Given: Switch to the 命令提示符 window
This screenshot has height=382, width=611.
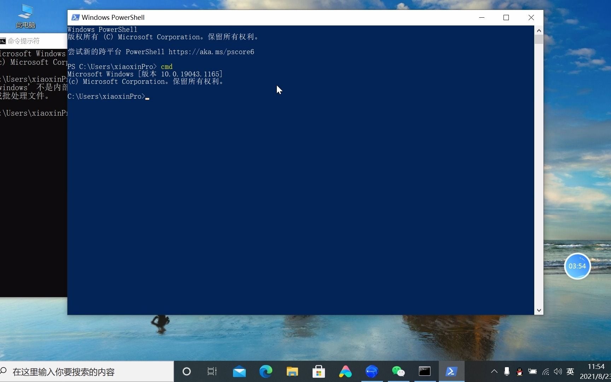Looking at the screenshot, I should coord(23,41).
